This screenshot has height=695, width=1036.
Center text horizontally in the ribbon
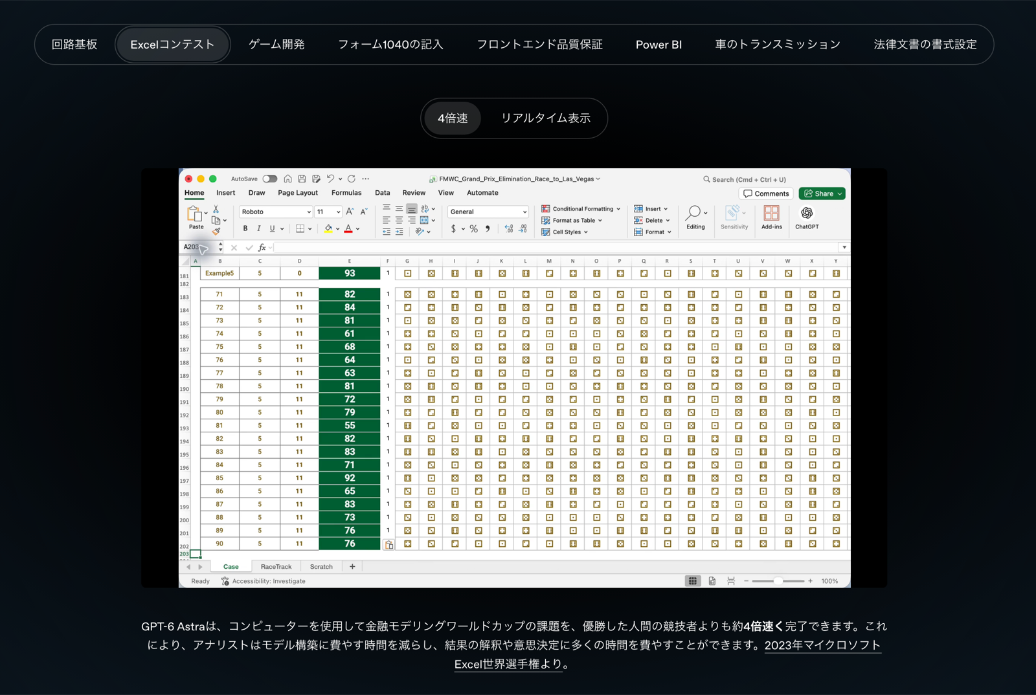tap(399, 221)
